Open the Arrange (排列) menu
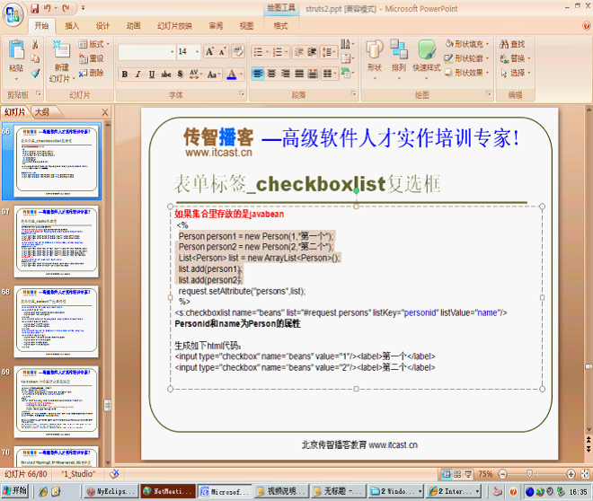 click(399, 59)
